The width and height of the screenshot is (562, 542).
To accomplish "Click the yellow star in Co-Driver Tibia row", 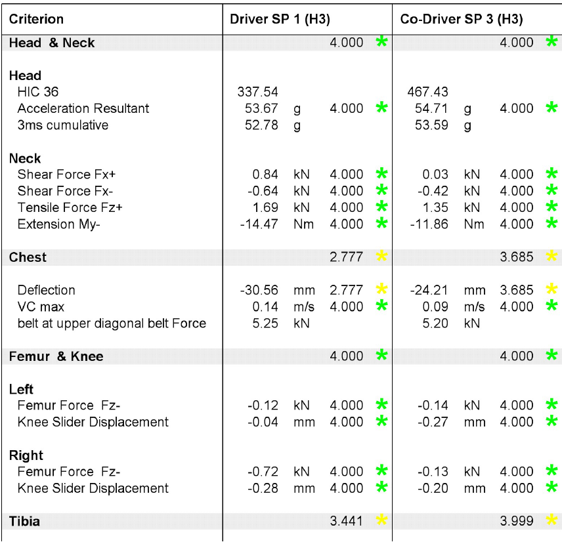I will 551,520.
